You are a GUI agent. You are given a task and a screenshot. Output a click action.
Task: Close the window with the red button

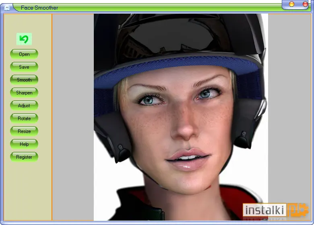click(x=305, y=4)
